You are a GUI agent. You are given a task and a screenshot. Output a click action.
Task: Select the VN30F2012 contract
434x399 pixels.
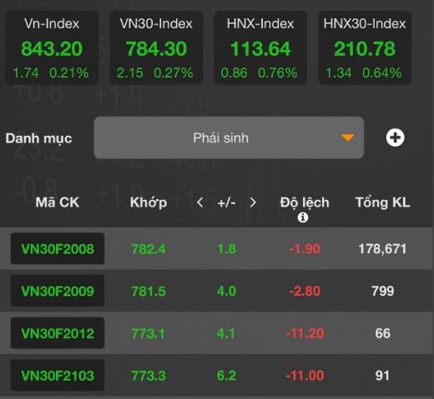point(58,333)
